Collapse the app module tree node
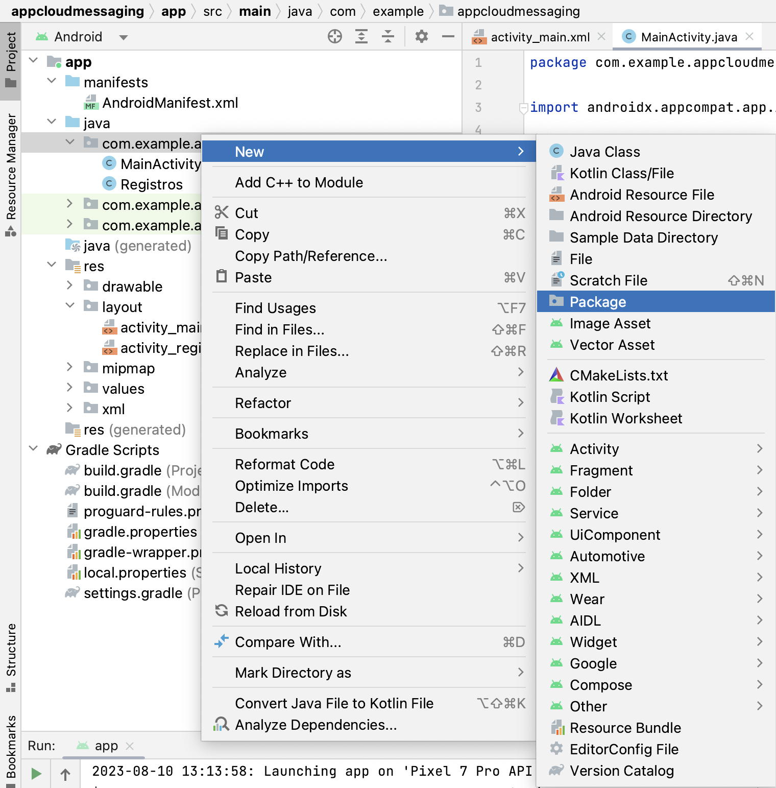Viewport: 776px width, 788px height. coord(34,61)
